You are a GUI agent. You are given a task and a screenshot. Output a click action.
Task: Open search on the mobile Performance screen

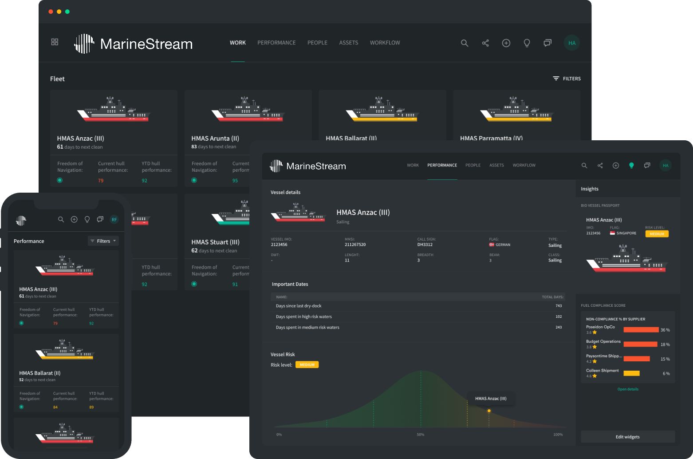61,219
